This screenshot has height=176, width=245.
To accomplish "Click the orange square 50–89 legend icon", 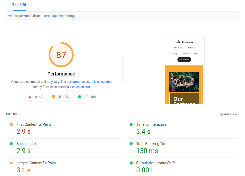I will 54,97.
